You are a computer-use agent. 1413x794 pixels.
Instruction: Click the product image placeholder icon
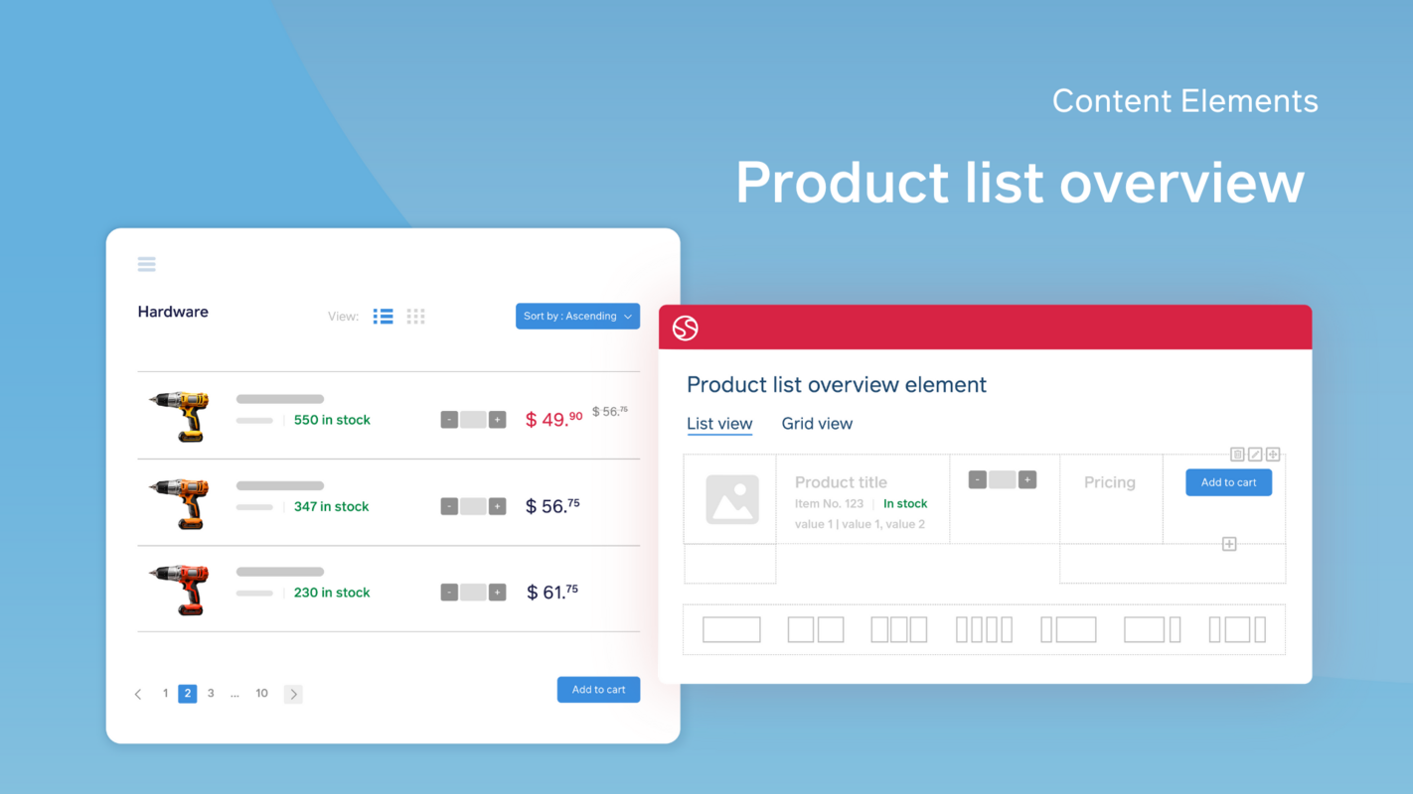tap(730, 499)
